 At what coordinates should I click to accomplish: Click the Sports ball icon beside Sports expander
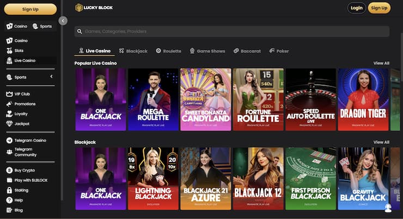(x=9, y=77)
